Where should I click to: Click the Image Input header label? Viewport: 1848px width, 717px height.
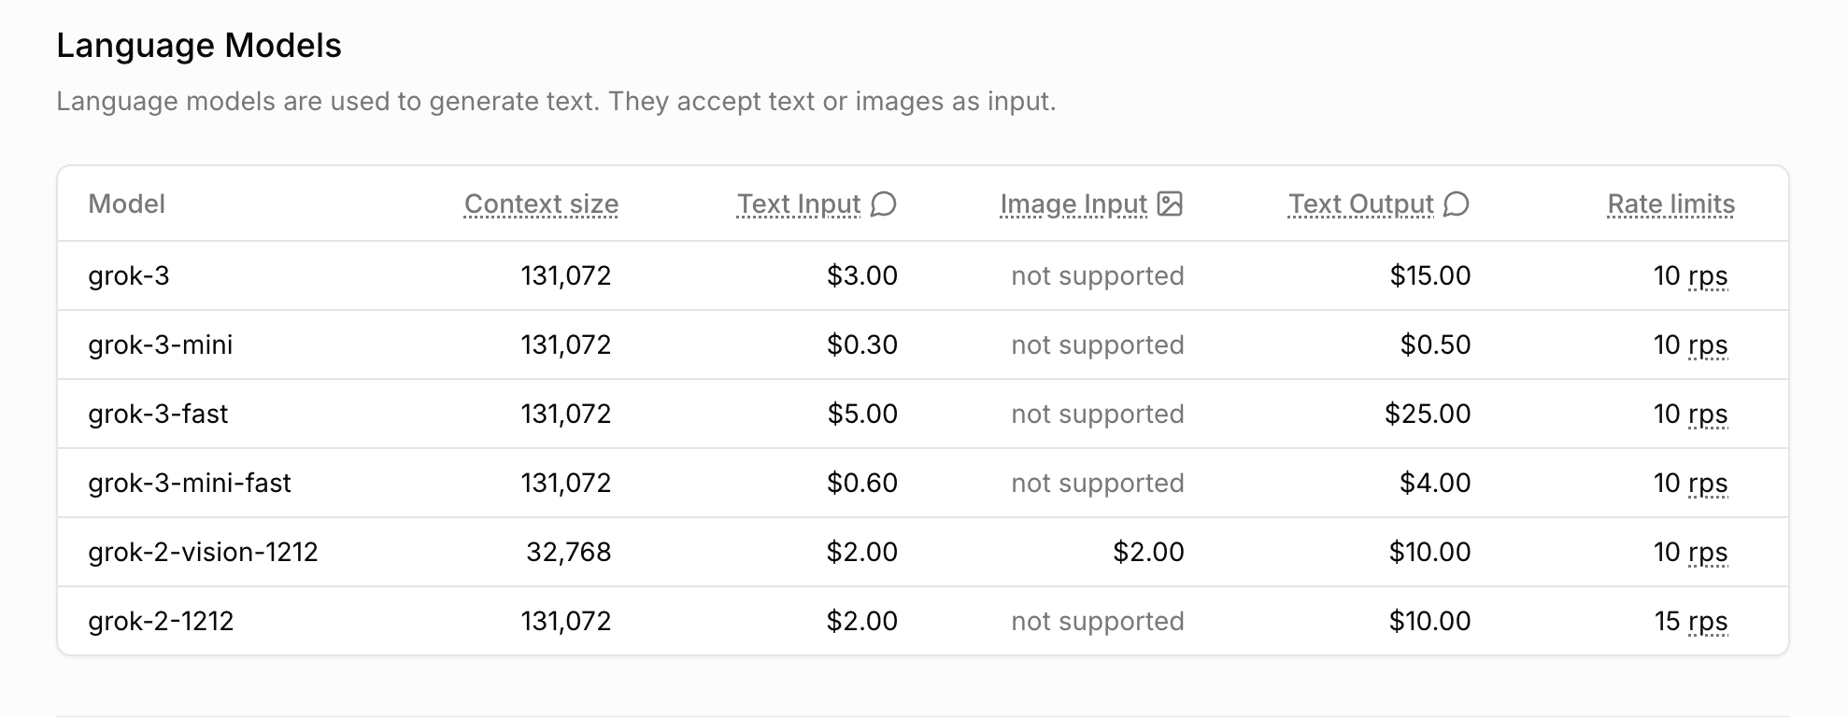pyautogui.click(x=1073, y=204)
